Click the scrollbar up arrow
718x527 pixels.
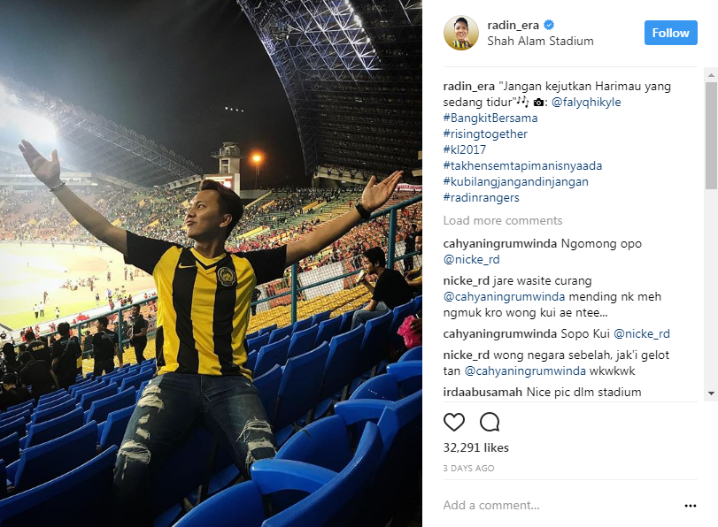(x=711, y=74)
